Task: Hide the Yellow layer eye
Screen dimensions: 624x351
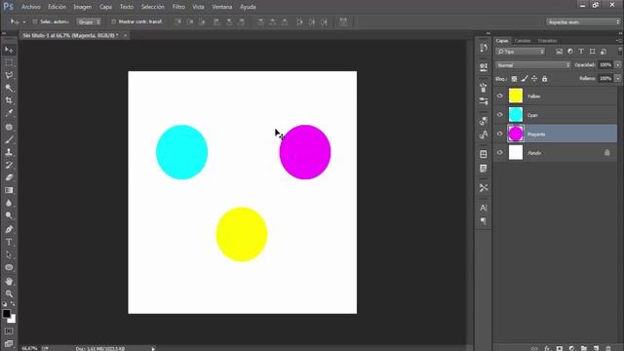Action: tap(500, 96)
